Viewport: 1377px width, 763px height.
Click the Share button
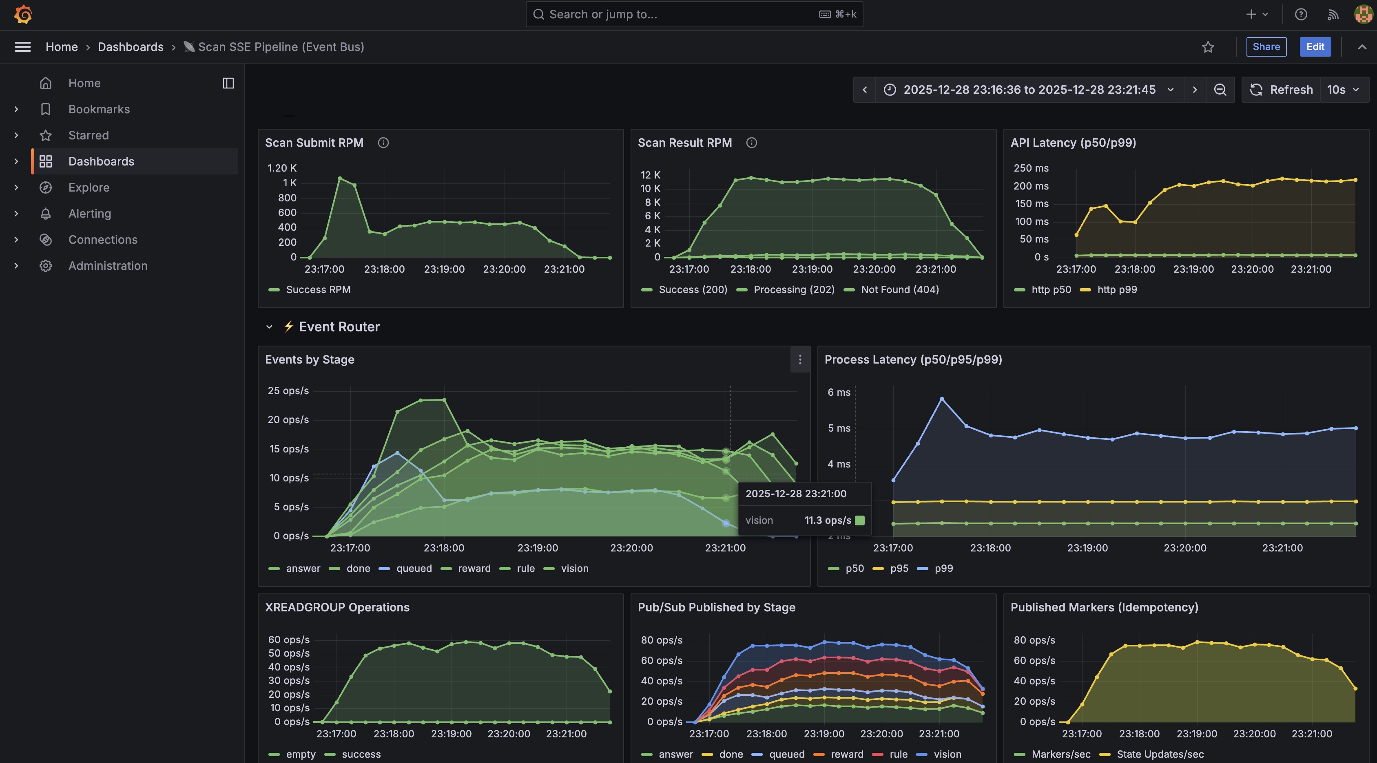pos(1266,47)
